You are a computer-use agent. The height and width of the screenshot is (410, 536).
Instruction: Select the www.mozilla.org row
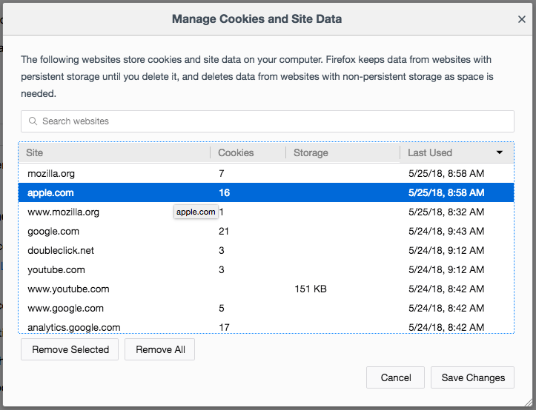coord(266,212)
